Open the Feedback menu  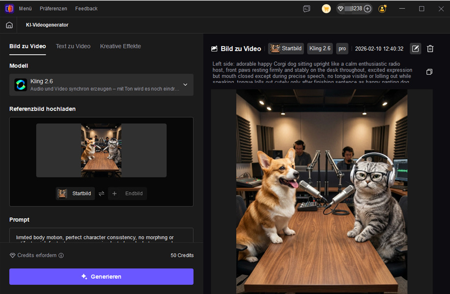coord(86,9)
